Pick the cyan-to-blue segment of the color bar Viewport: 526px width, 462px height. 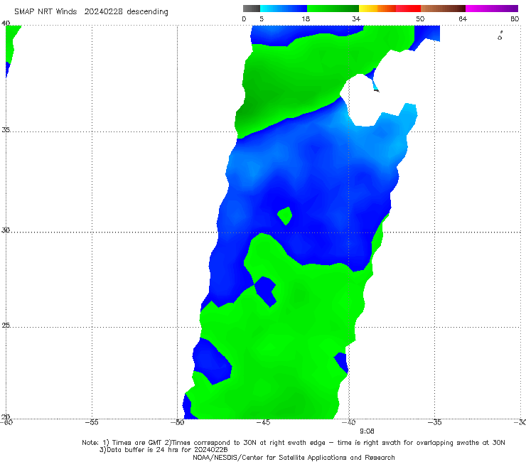pyautogui.click(x=284, y=9)
